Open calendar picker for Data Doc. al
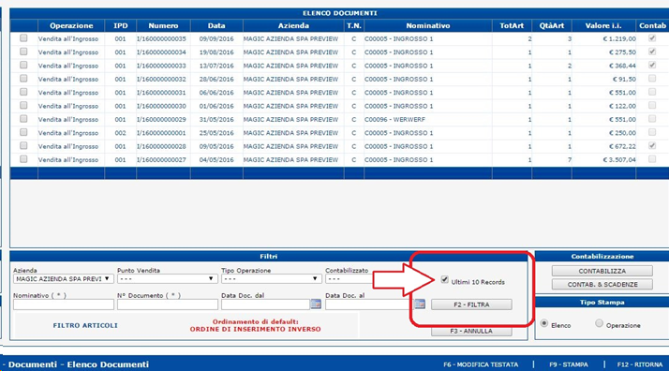This screenshot has height=371, width=669. click(x=420, y=304)
